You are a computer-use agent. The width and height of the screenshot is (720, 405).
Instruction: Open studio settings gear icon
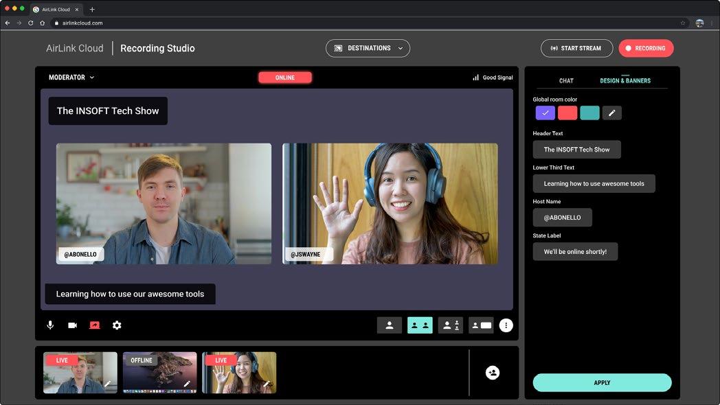point(117,325)
